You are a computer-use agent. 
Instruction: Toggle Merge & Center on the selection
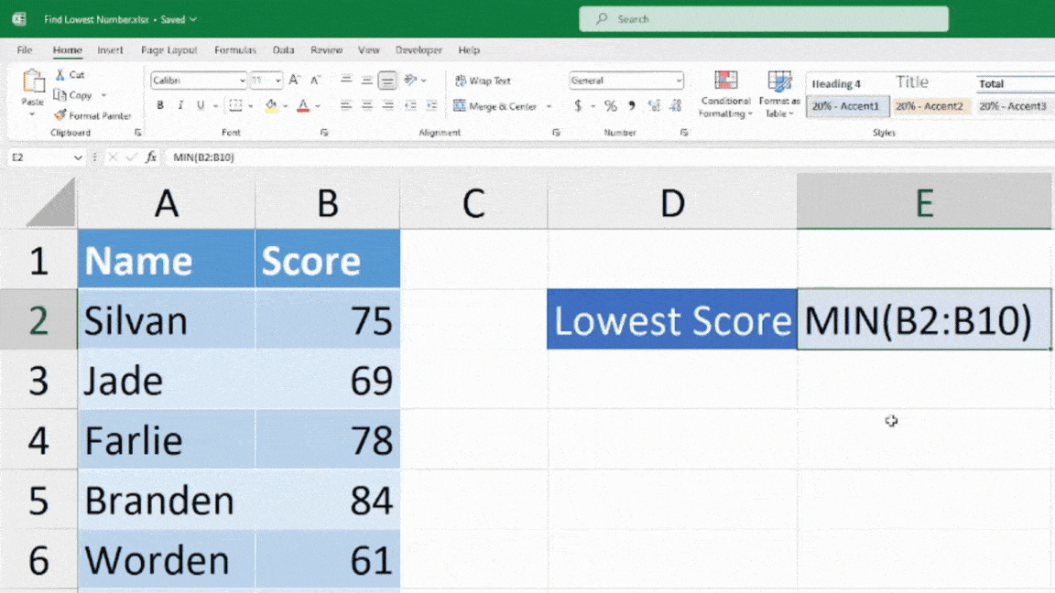(502, 105)
